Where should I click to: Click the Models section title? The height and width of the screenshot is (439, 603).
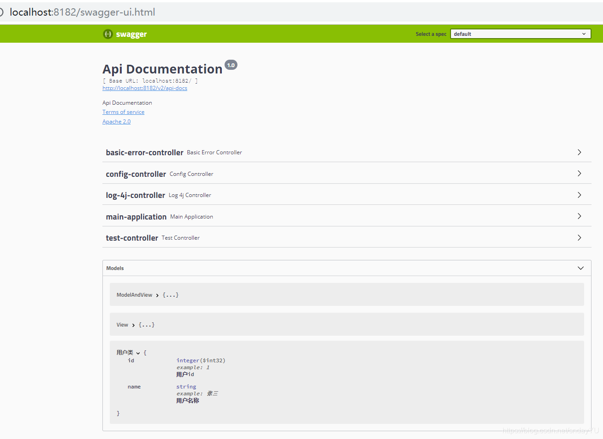115,268
